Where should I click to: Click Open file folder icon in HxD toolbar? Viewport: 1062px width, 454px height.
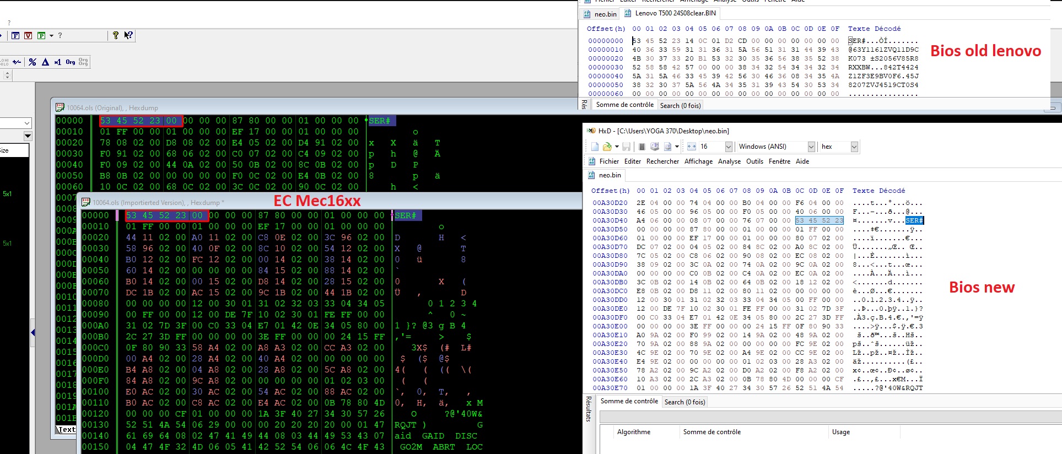click(607, 147)
